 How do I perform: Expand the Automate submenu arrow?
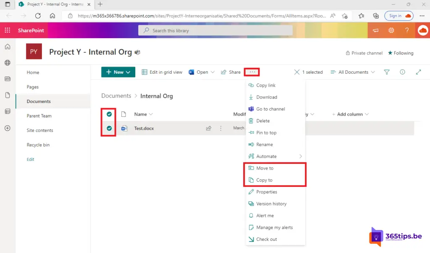pyautogui.click(x=301, y=156)
